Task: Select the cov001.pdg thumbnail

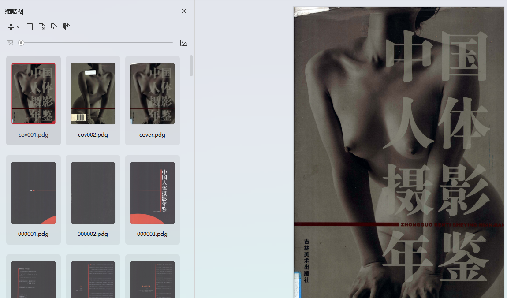Action: click(34, 93)
